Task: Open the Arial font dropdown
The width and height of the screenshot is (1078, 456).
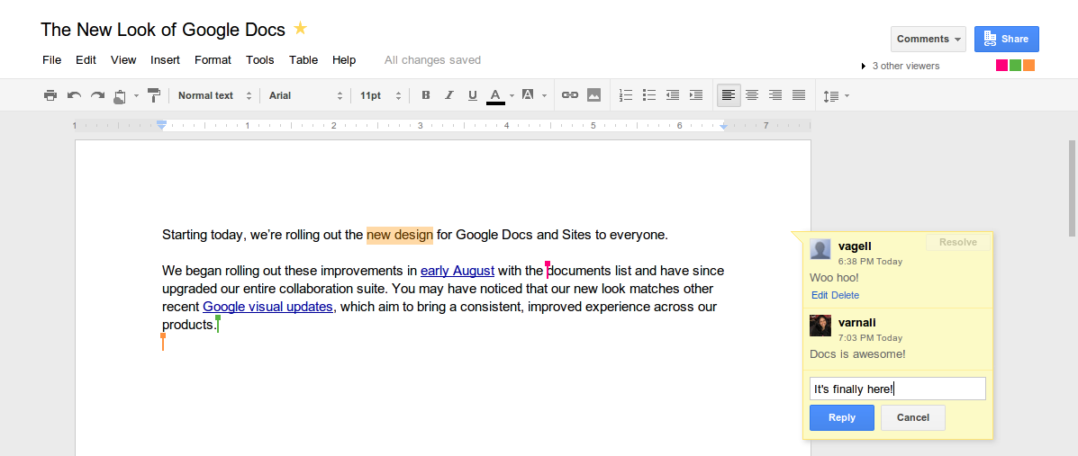Action: [x=305, y=95]
